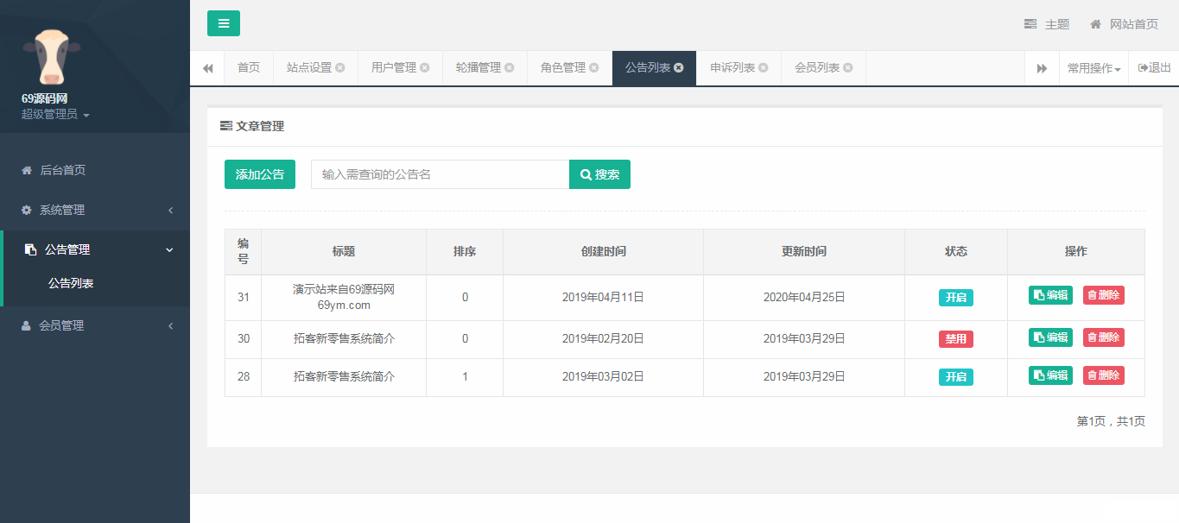1179x523 pixels.
Task: Click the announcement name search input field
Action: 440,174
